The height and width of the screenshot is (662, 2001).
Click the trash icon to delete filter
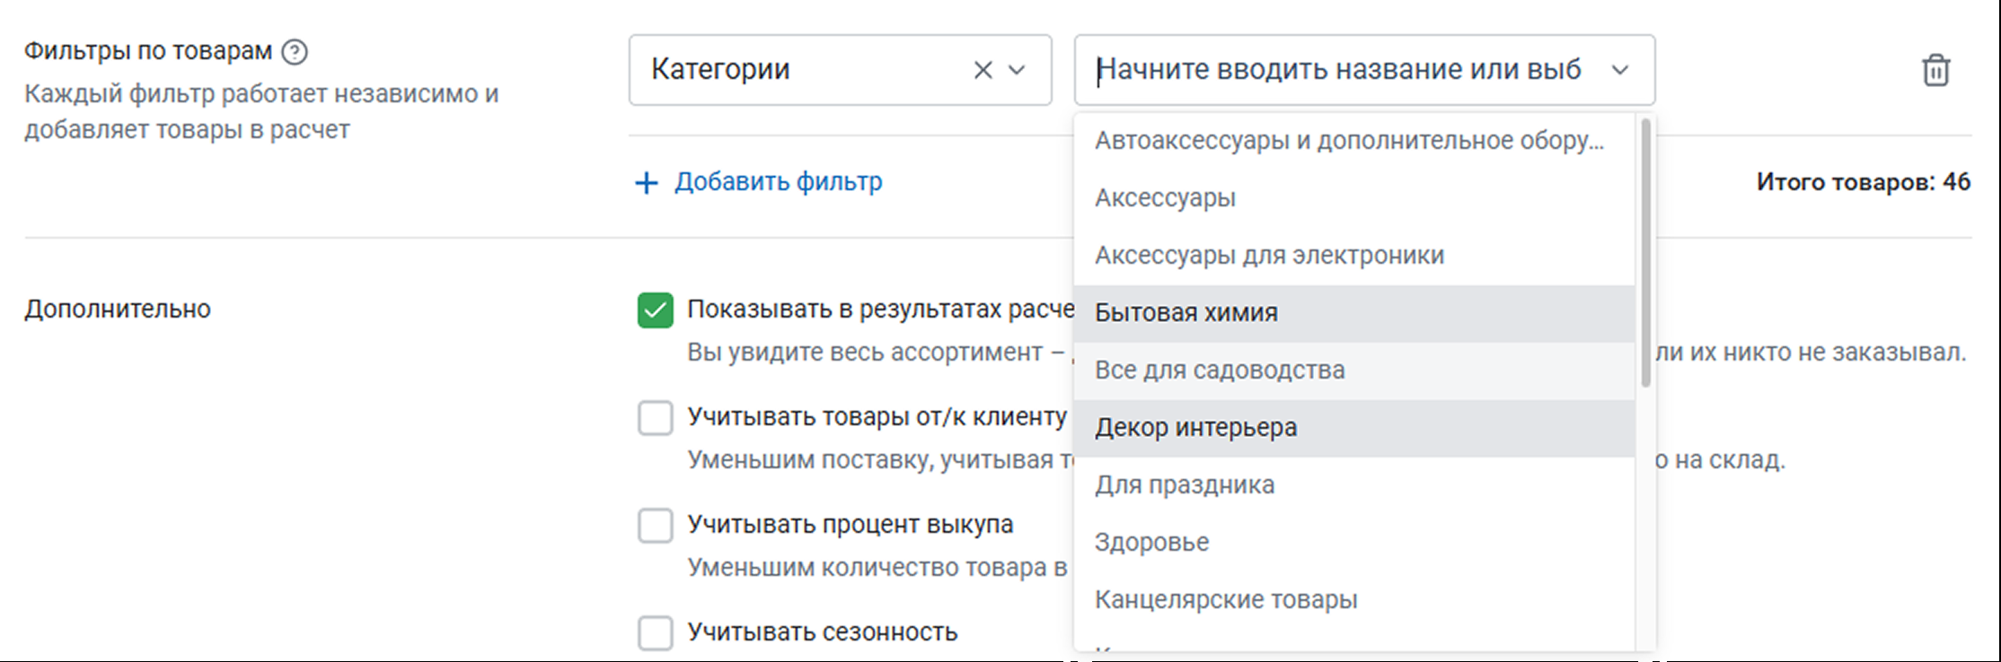(1935, 70)
